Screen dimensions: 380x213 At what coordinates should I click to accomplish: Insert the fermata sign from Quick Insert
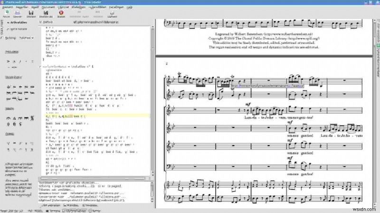click(x=9, y=118)
